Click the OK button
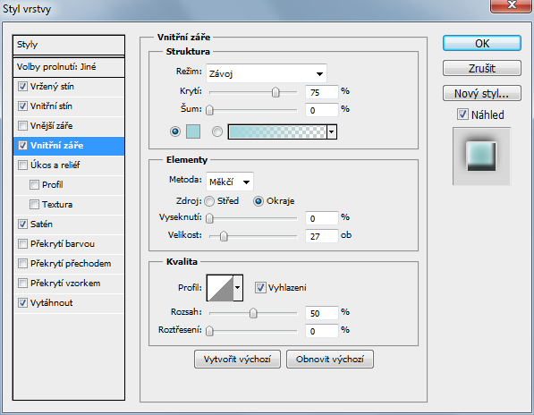The width and height of the screenshot is (534, 415). pos(482,43)
